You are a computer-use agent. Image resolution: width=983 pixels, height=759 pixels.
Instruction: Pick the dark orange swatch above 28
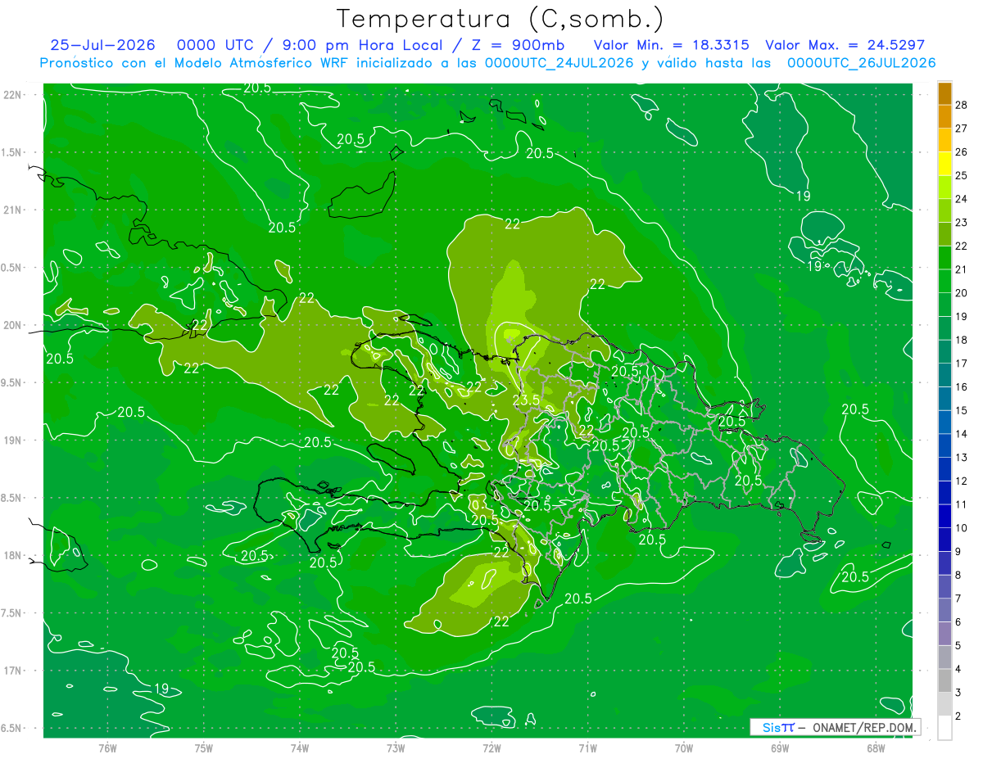coord(944,93)
